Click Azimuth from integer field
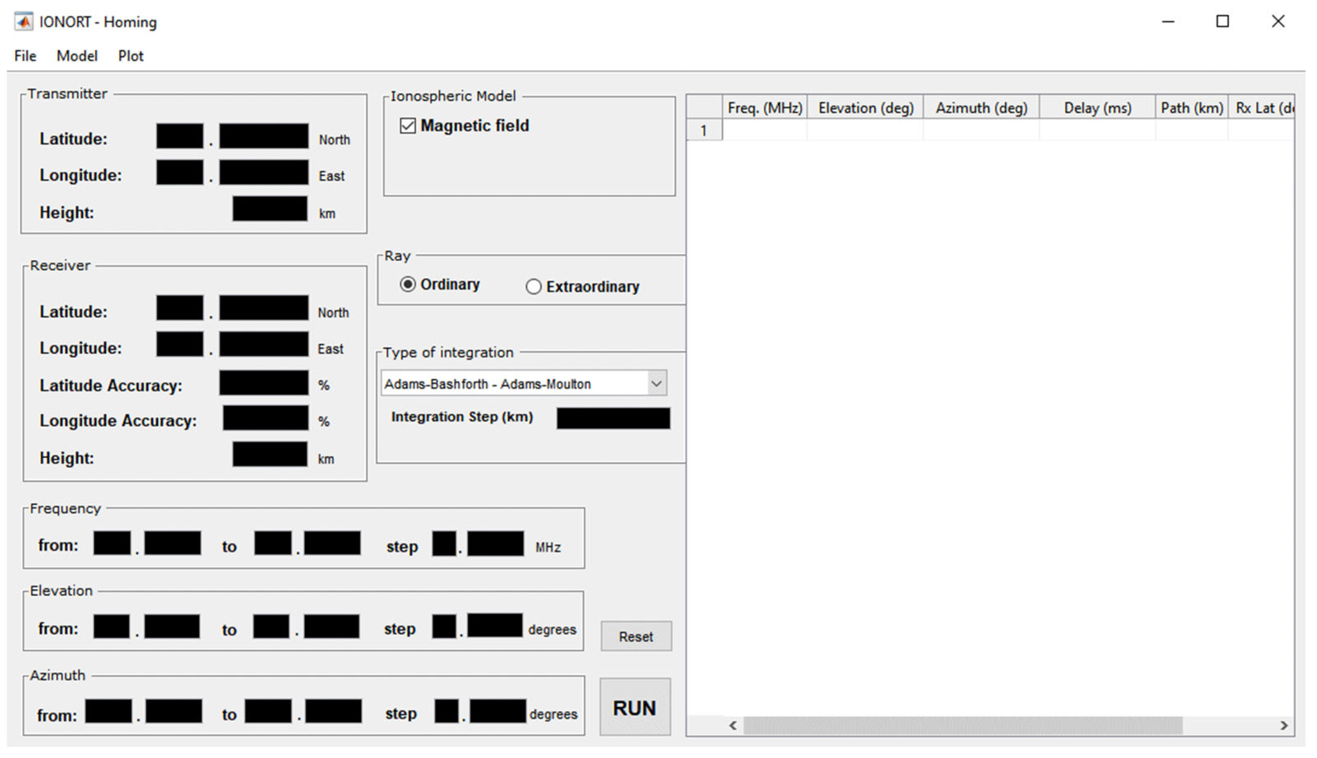 [108, 711]
